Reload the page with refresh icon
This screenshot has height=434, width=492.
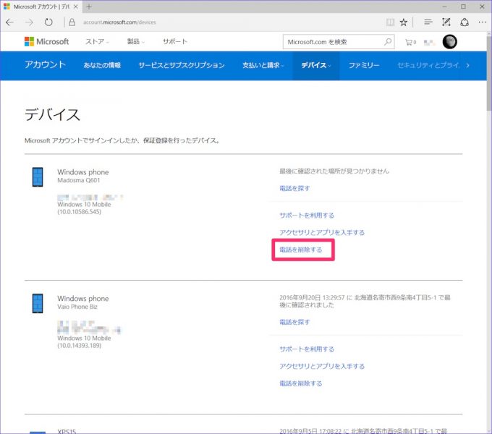click(x=48, y=22)
